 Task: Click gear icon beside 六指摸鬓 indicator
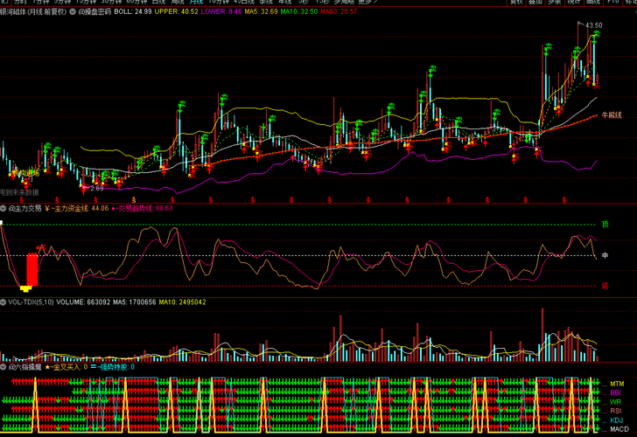pos(4,368)
